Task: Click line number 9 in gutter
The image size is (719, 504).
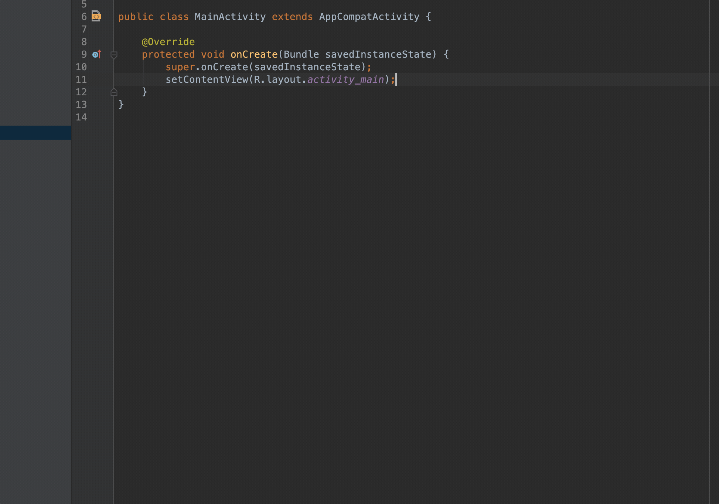Action: (84, 54)
